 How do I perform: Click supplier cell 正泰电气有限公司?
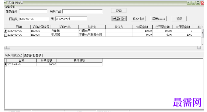pyautogui.click(x=92, y=35)
